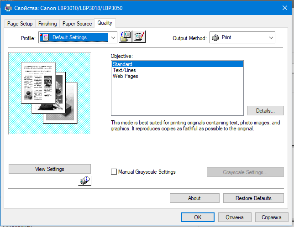Click the Restore Defaults button
This screenshot has width=294, height=227.
(253, 198)
